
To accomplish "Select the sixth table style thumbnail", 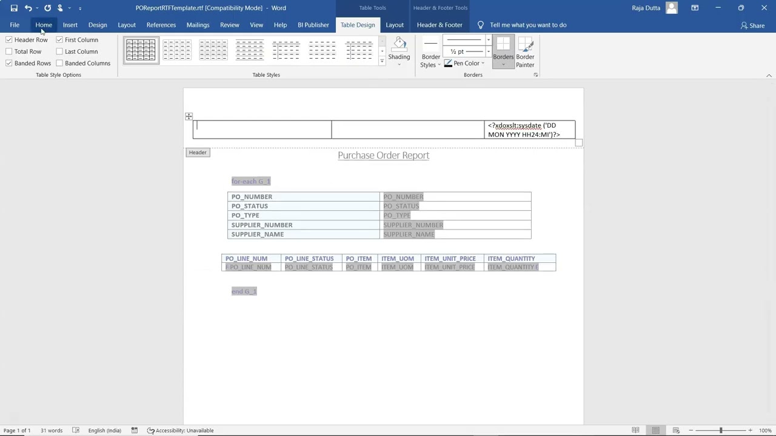I will coord(323,50).
